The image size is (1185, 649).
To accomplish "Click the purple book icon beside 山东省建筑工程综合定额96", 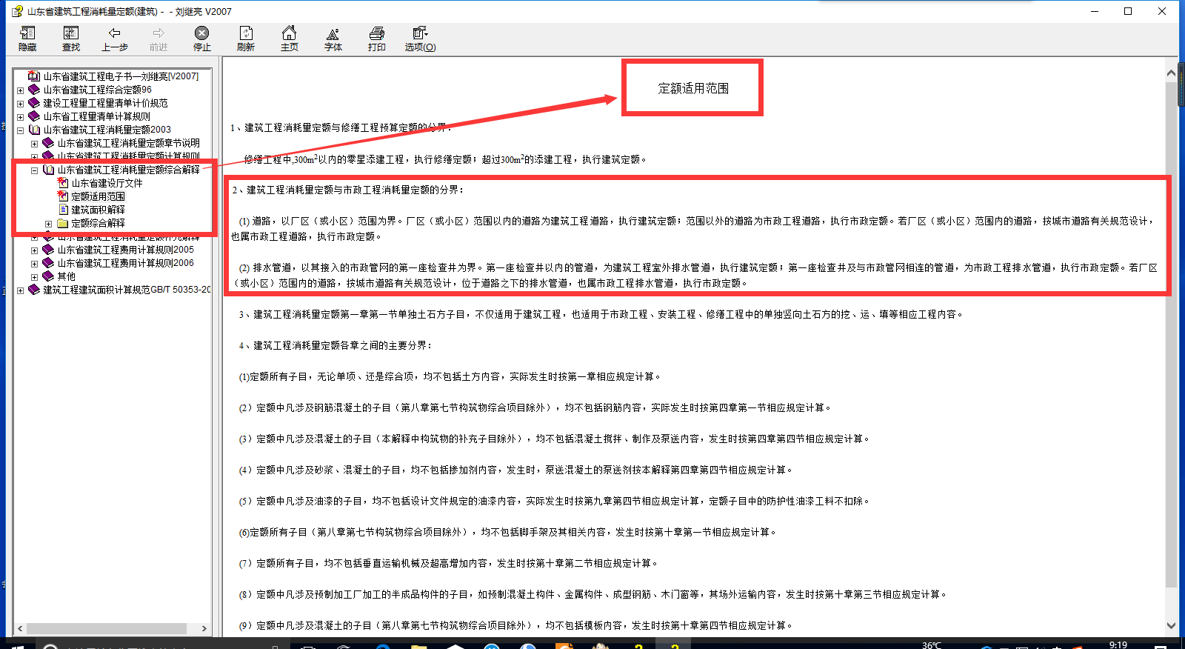I will point(34,90).
